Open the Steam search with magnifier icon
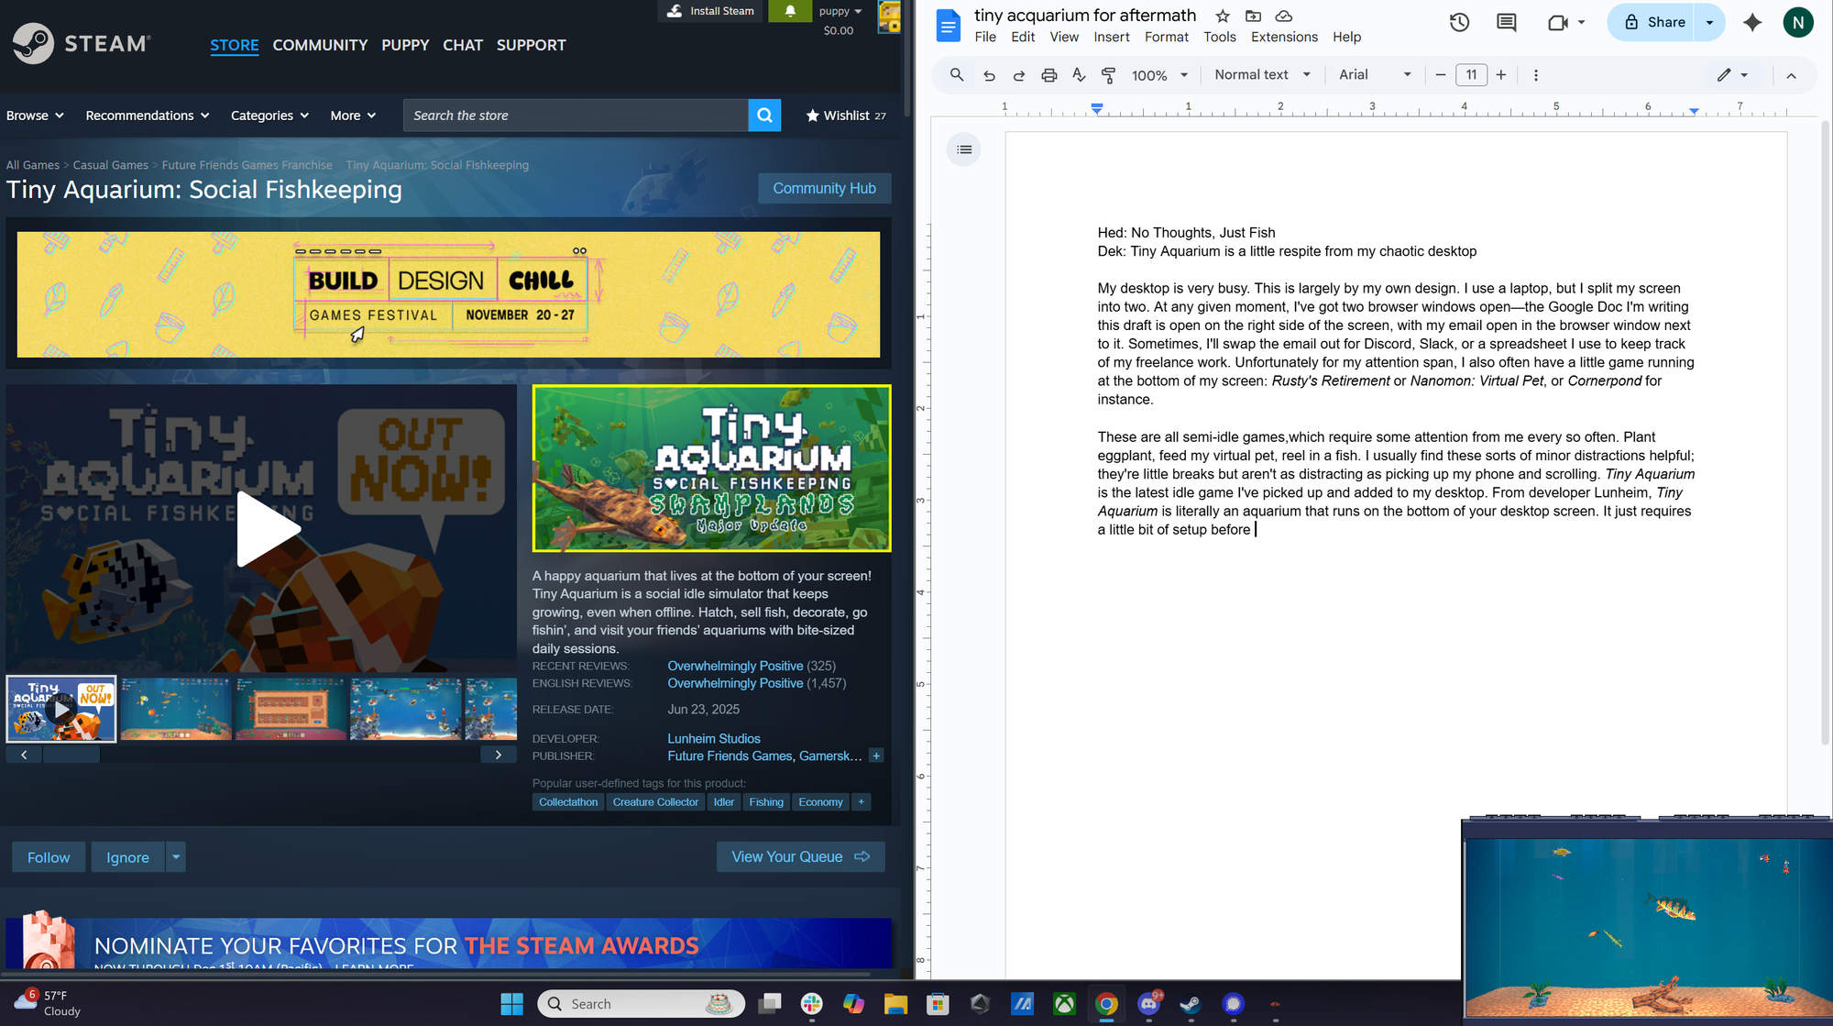Viewport: 1833px width, 1026px height. click(764, 115)
